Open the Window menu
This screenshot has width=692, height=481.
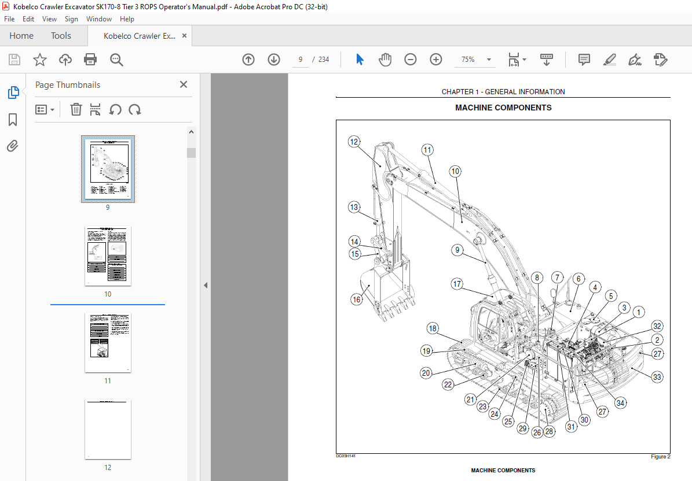click(x=99, y=19)
